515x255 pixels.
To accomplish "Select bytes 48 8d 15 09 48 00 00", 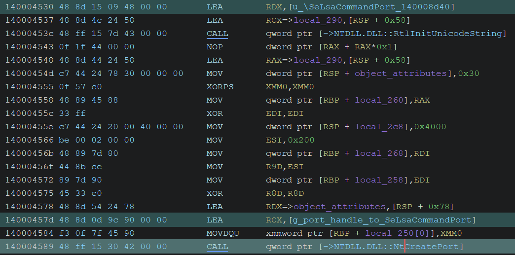I will [113, 7].
